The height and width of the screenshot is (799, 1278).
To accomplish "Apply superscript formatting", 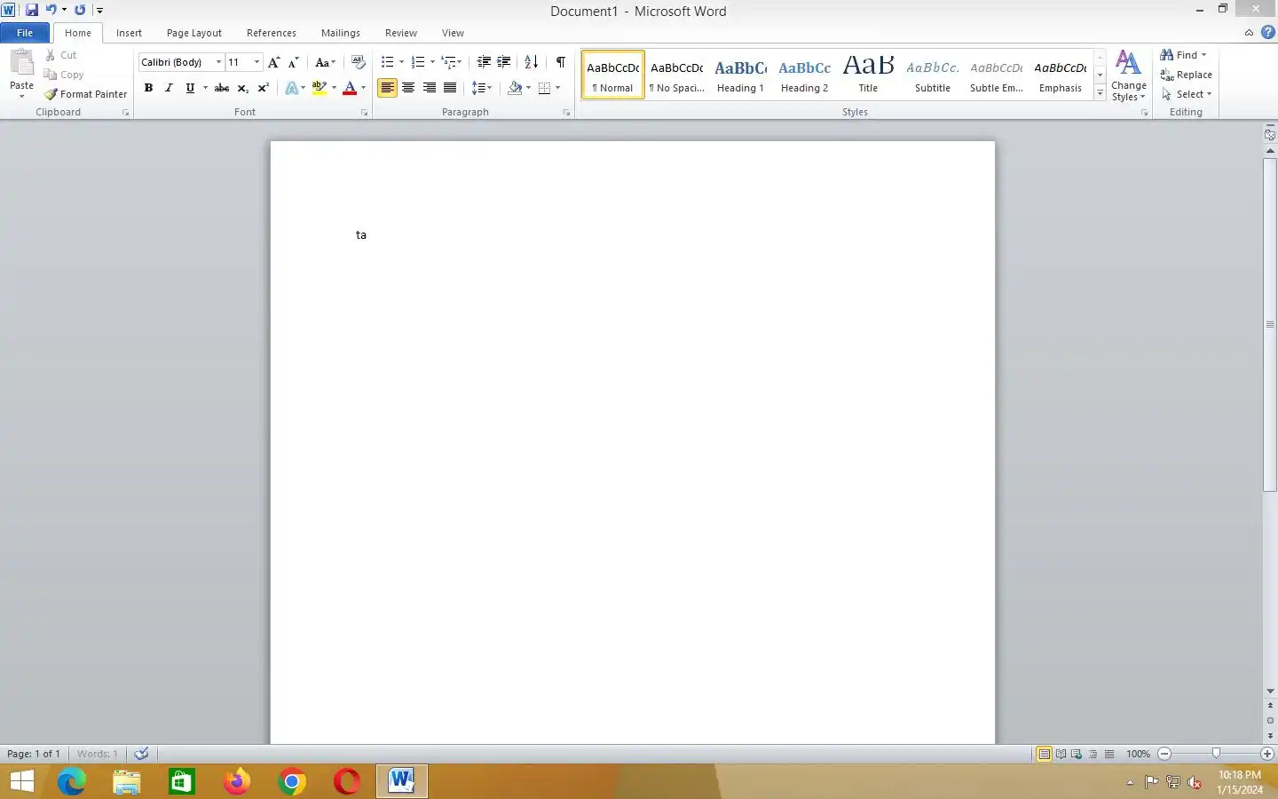I will (x=263, y=88).
